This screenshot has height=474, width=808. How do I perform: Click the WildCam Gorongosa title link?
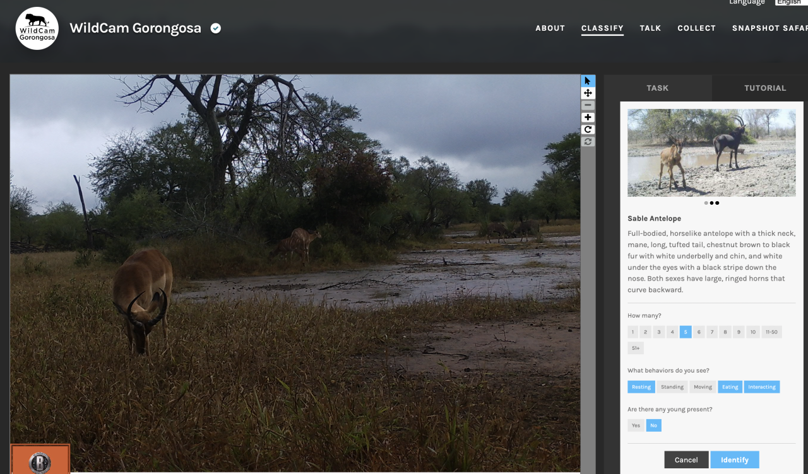[x=135, y=28]
